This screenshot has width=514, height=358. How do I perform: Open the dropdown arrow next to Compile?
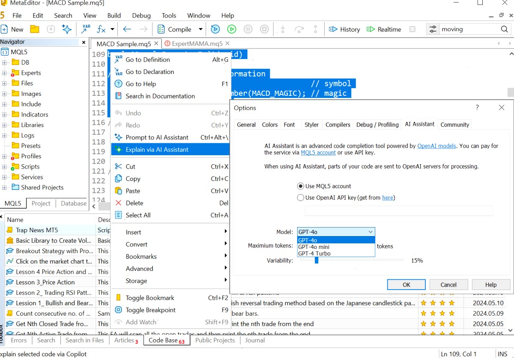coord(200,29)
